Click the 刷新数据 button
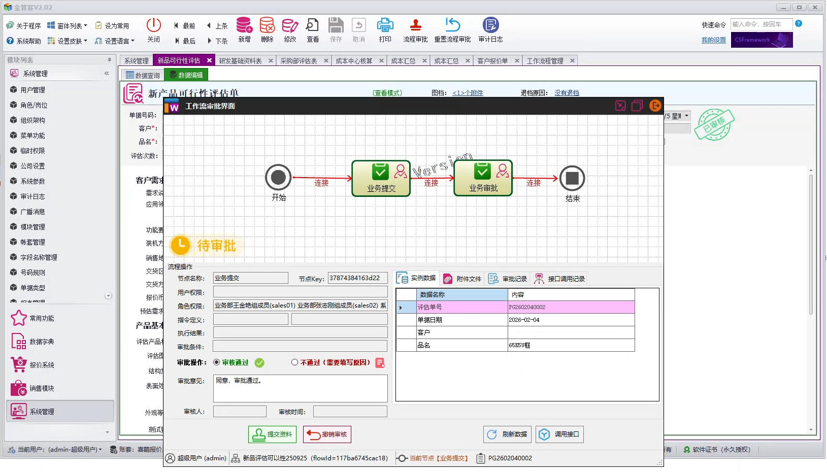Screen dimensions: 827x472 coord(507,434)
